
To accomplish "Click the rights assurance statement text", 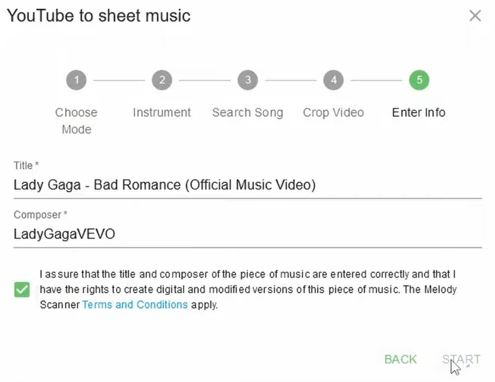I will click(248, 289).
